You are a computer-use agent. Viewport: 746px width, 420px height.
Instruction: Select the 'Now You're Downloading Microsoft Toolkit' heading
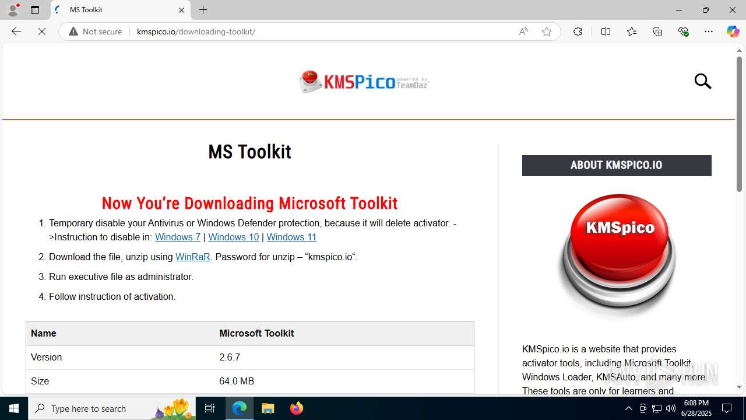coord(249,203)
